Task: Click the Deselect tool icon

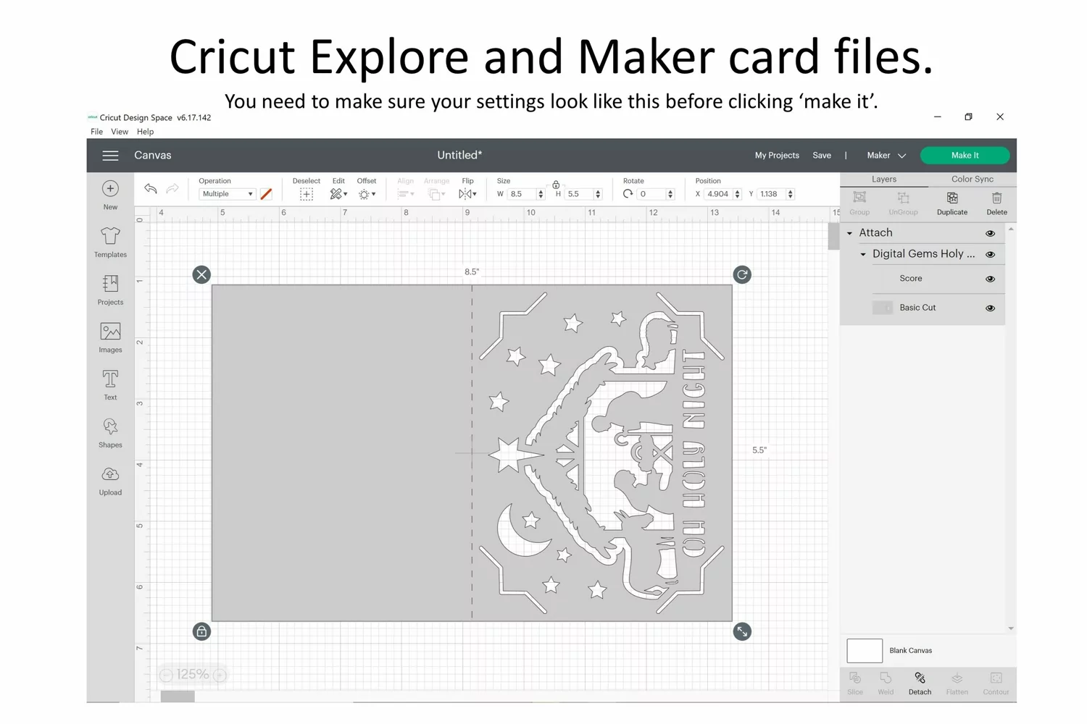Action: [307, 194]
